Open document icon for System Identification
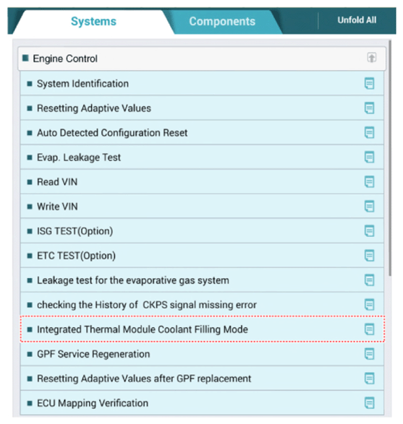 [x=369, y=83]
